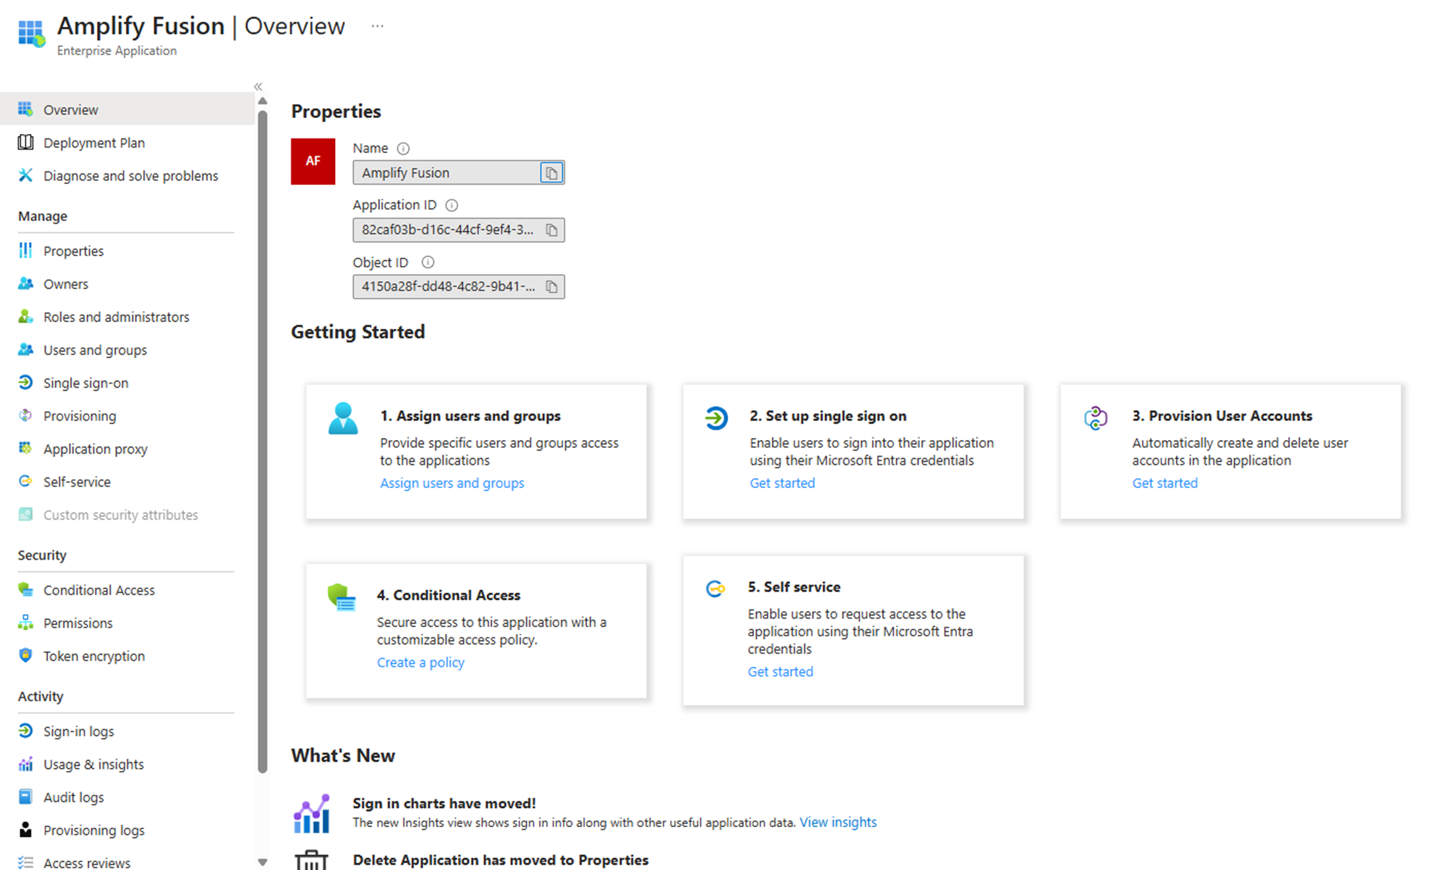Screen dimensions: 1451x870
Task: Click the Create a policy link
Action: (x=421, y=662)
